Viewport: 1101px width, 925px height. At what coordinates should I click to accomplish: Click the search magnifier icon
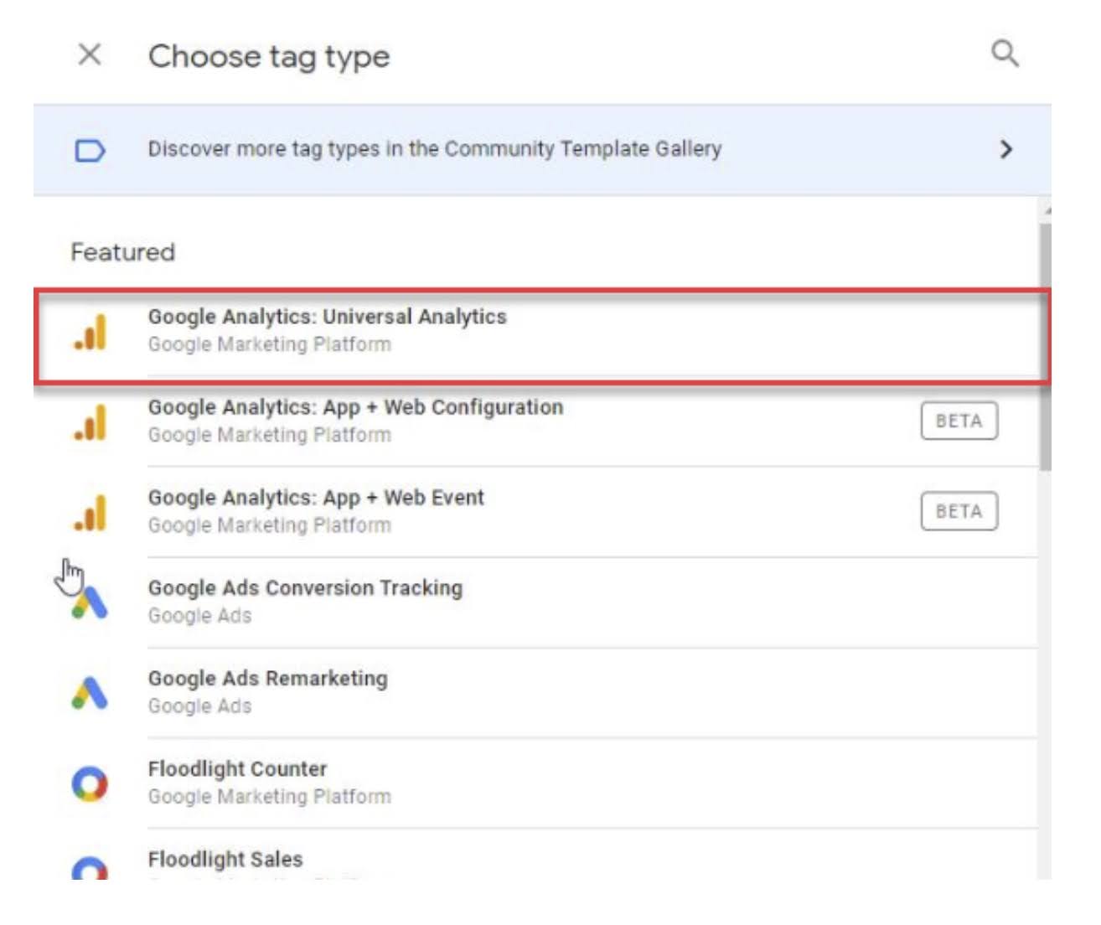1005,54
